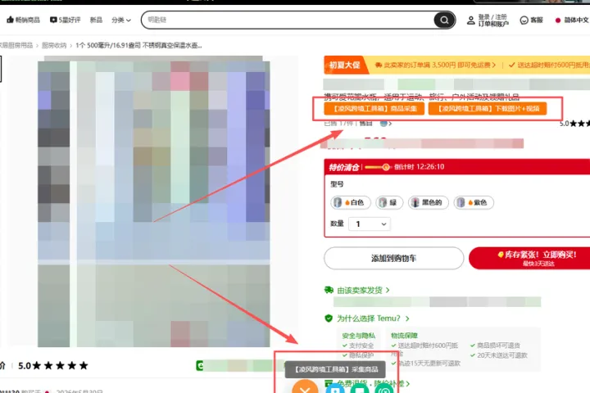The width and height of the screenshot is (590, 393).
Task: Open the 畅销商品 best sellers page
Action: coord(23,20)
